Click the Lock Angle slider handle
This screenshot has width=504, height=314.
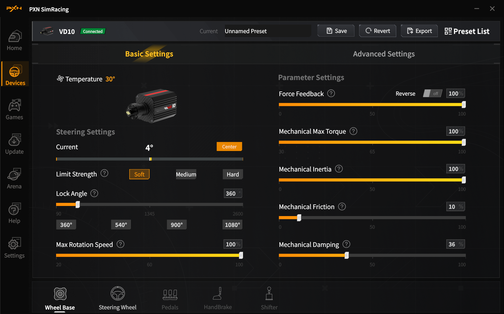78,205
